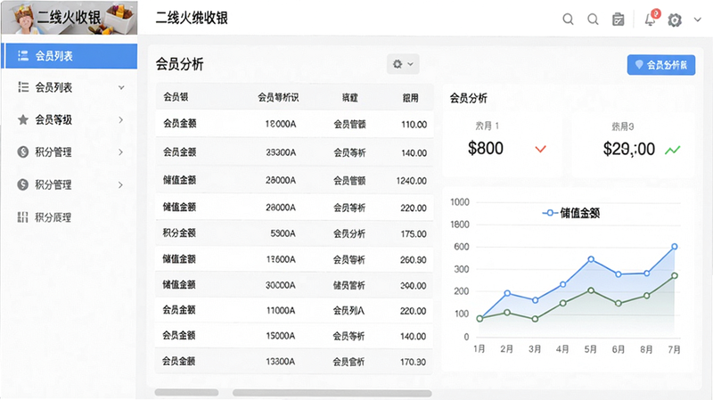Select the 积分金额 table row label

pos(179,233)
